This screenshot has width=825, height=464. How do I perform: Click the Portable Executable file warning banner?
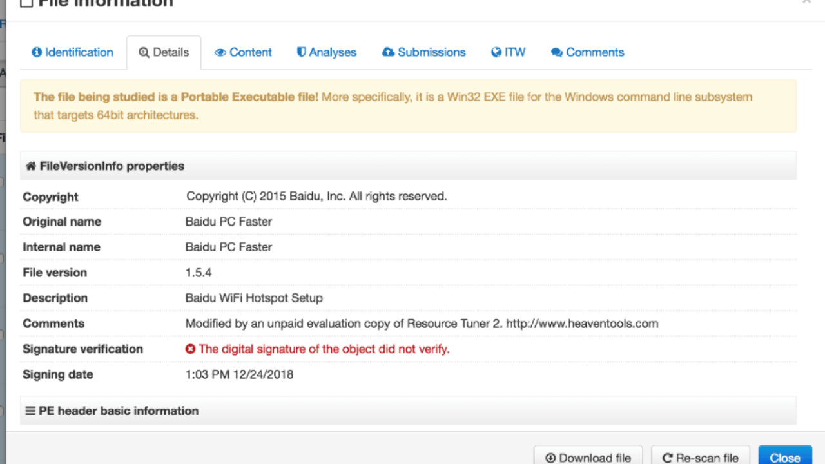tap(408, 106)
